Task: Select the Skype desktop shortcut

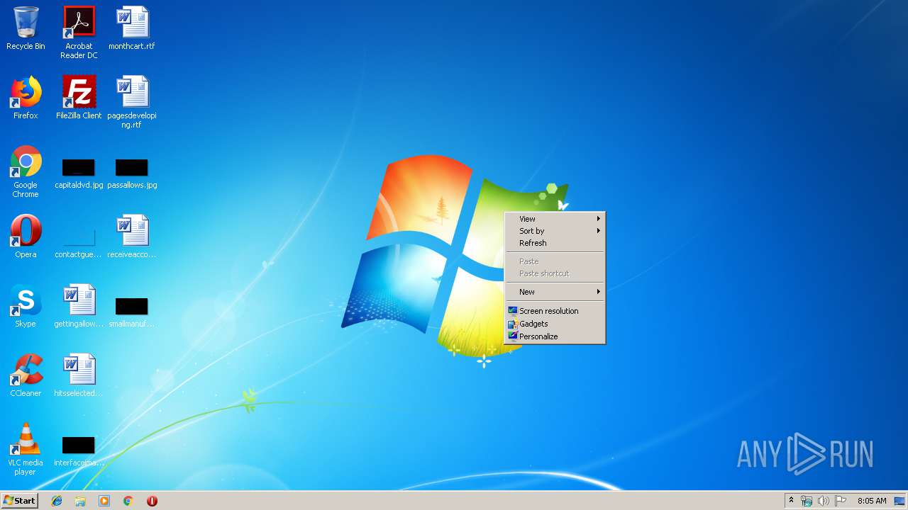Action: click(26, 307)
